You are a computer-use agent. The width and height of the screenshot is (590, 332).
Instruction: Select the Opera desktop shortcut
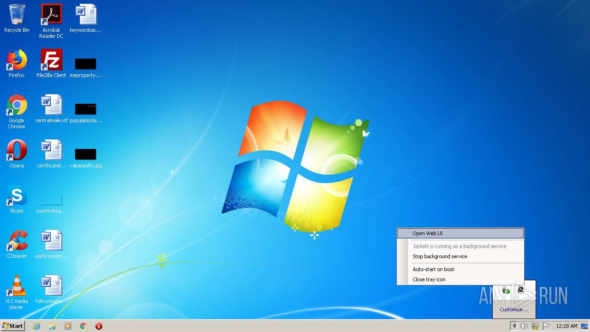coord(17,154)
